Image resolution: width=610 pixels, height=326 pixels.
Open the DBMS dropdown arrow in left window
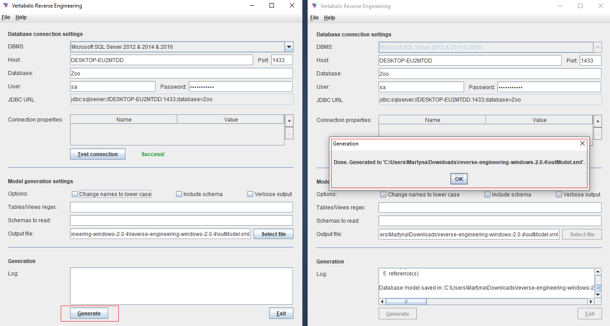pos(289,47)
